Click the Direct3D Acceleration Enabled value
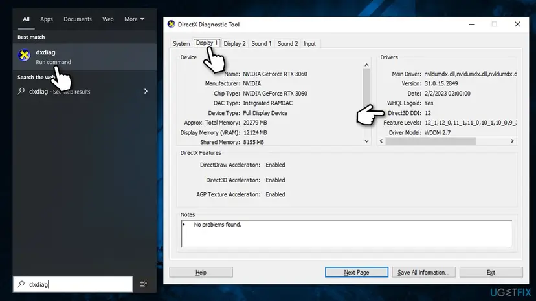Image resolution: width=536 pixels, height=301 pixels. coord(275,180)
